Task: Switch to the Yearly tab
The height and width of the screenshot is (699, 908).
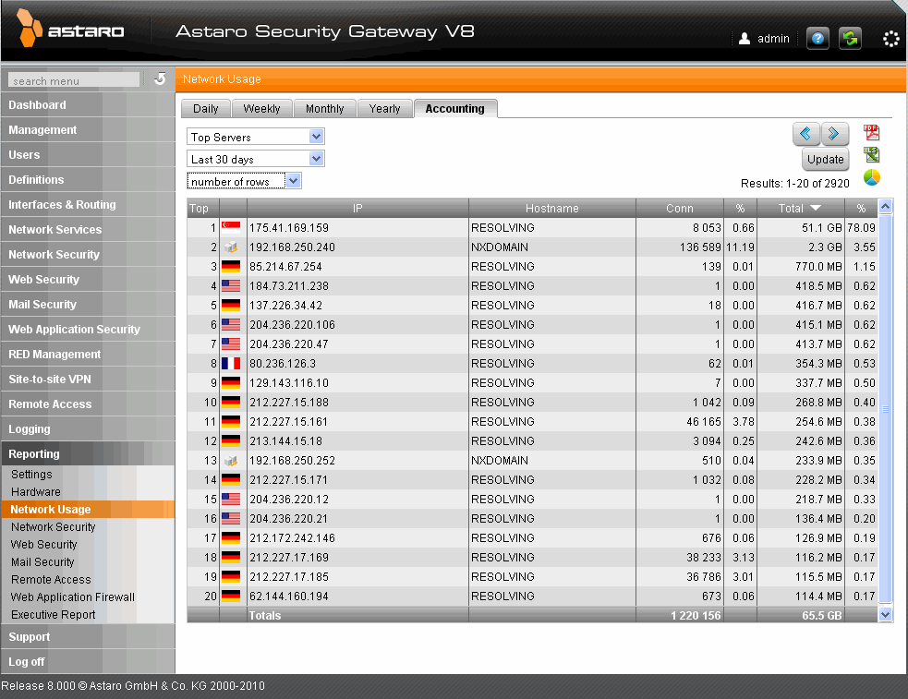Action: coord(384,109)
